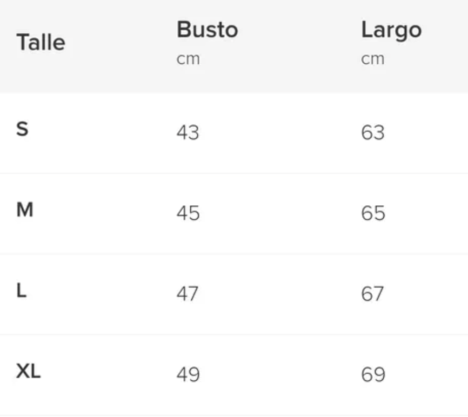
Task: Click the divider line below the L row
Action: click(x=234, y=334)
